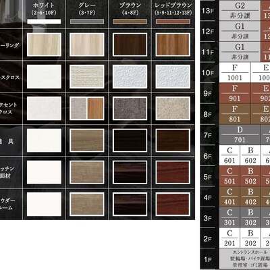Screen dimensions: 270x270
Task: Select the gray color bar under グレー
Action: [87, 22]
